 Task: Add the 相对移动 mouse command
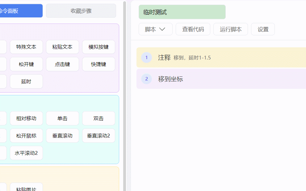click(x=26, y=118)
